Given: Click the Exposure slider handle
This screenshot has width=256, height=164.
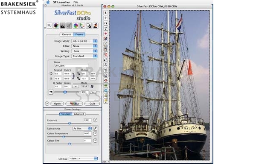Looking at the screenshot, I should click(x=70, y=123).
